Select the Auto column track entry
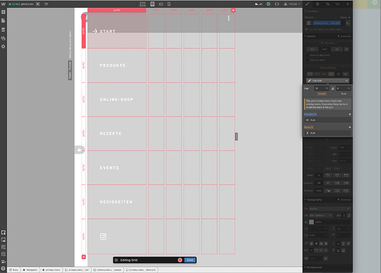Viewport: 381px width, 273px height. (327, 120)
